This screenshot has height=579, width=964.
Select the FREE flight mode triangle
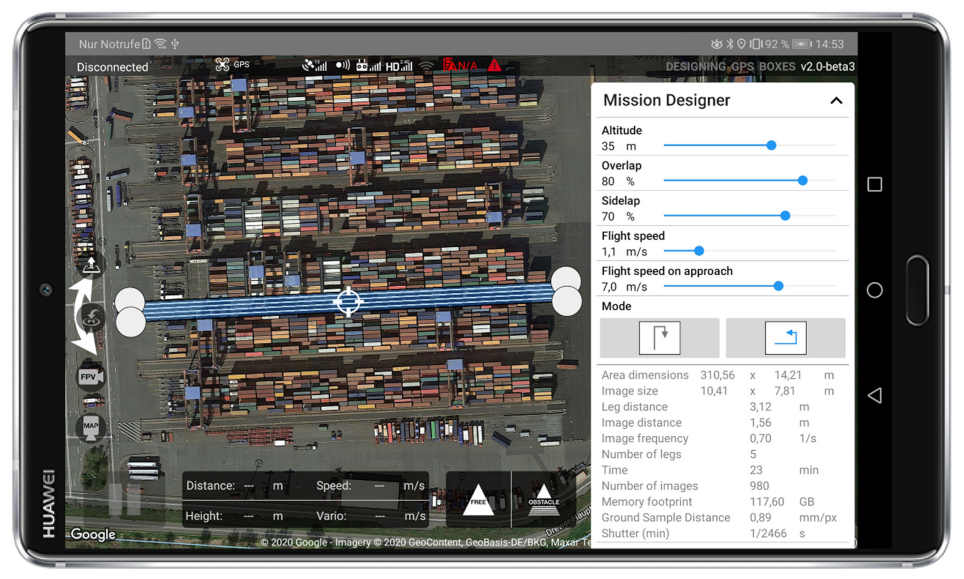click(478, 499)
